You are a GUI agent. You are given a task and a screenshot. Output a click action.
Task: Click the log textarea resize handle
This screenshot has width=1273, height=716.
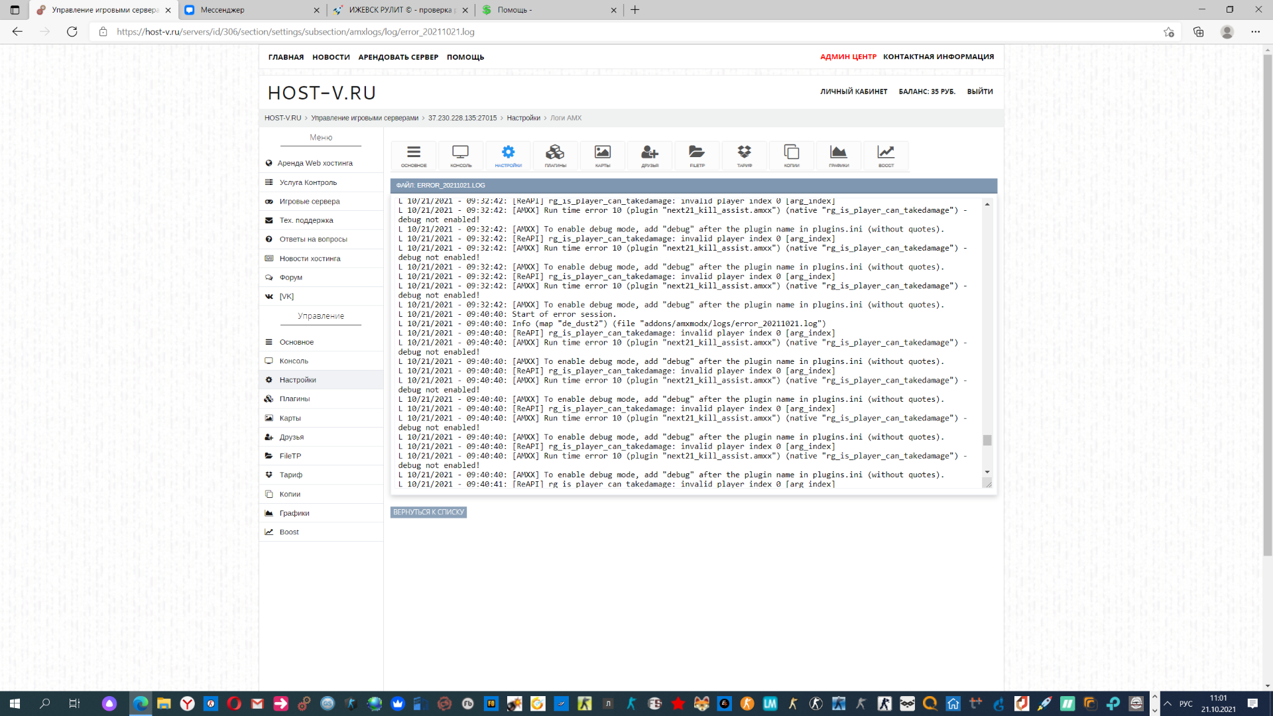988,484
